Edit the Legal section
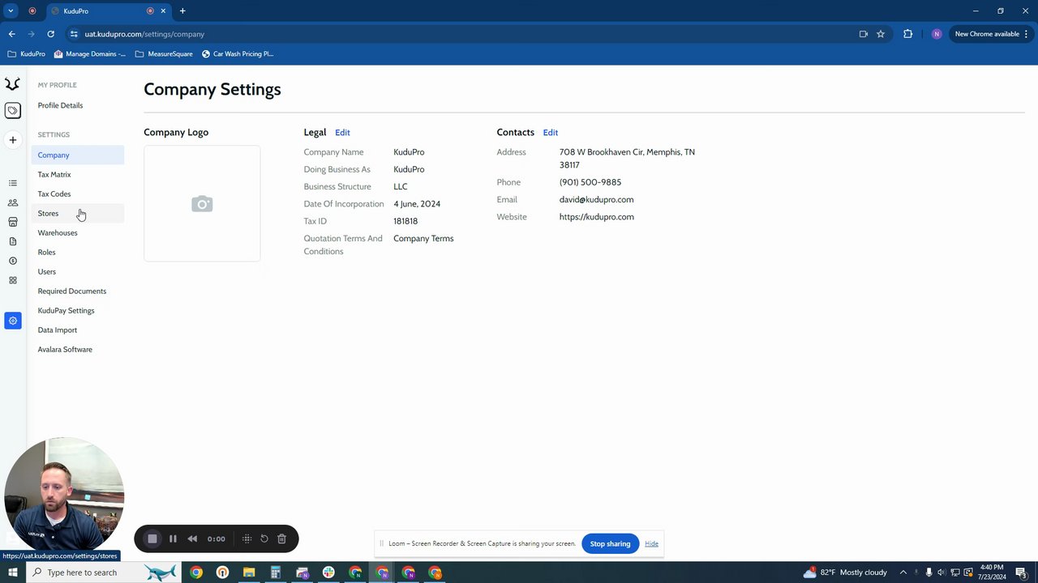The image size is (1038, 583). (342, 132)
